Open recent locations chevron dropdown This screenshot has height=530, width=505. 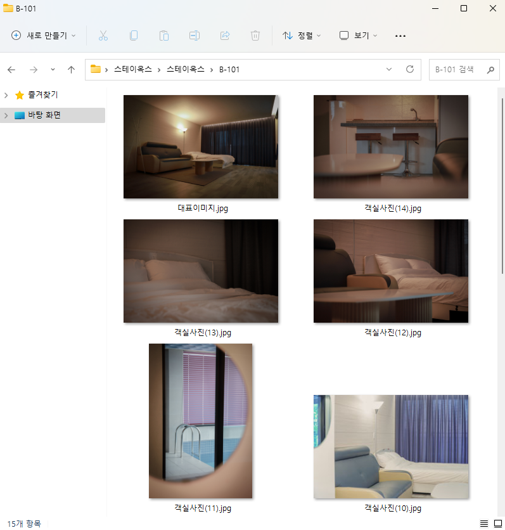point(53,70)
